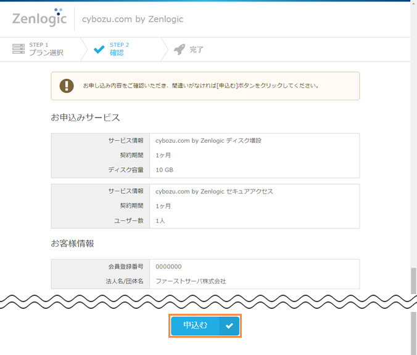Click the 10 GB disk capacity value

(x=165, y=170)
